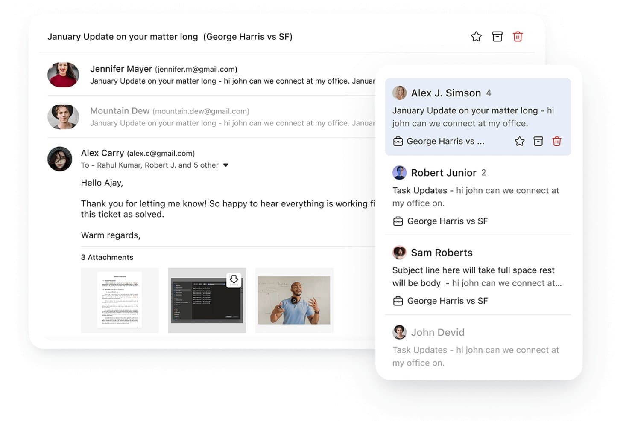Expand the recipients list dropdown arrow

[226, 165]
